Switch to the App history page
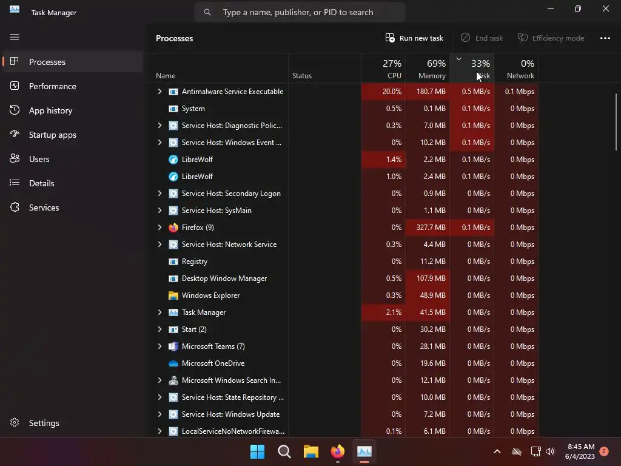Viewport: 621px width, 466px height. coord(73,110)
